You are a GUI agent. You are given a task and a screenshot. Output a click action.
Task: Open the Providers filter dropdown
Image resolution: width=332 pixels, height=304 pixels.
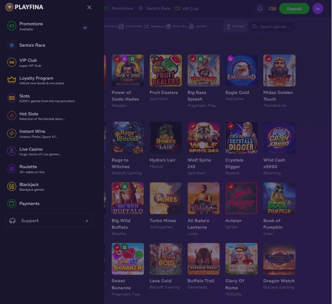pyautogui.click(x=235, y=26)
